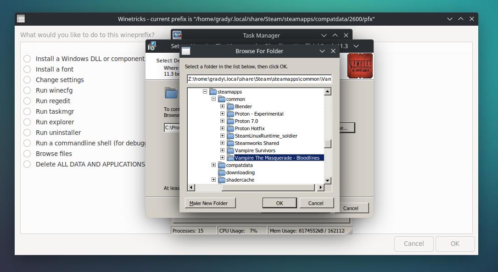Collapse the steamapps tree node
The height and width of the screenshot is (272, 498).
pyautogui.click(x=205, y=91)
